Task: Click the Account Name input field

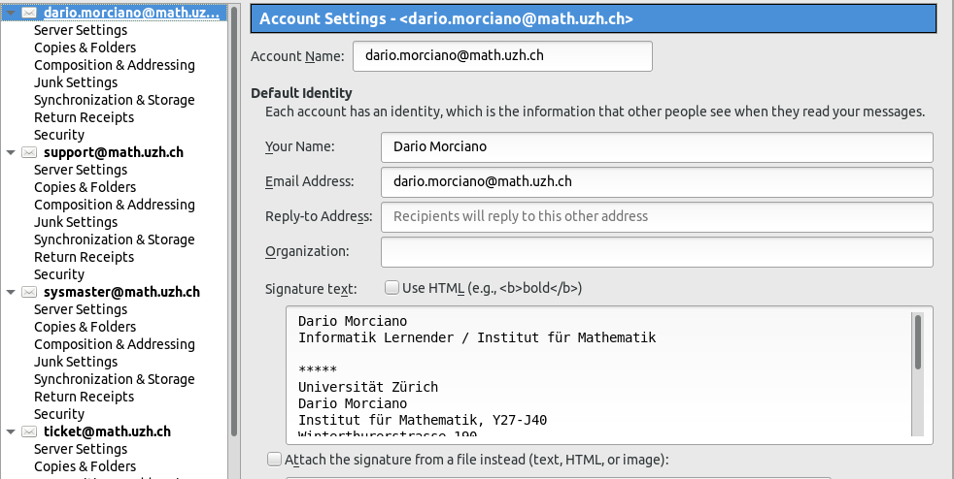Action: tap(502, 56)
